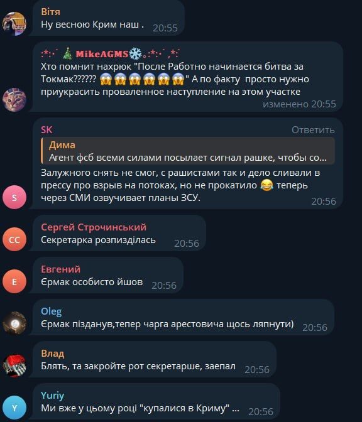Click the Евгений sender name

click(x=60, y=269)
